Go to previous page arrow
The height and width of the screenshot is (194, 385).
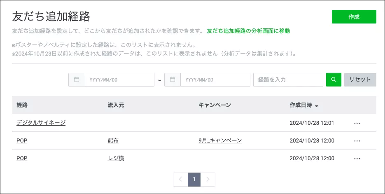coord(180,180)
